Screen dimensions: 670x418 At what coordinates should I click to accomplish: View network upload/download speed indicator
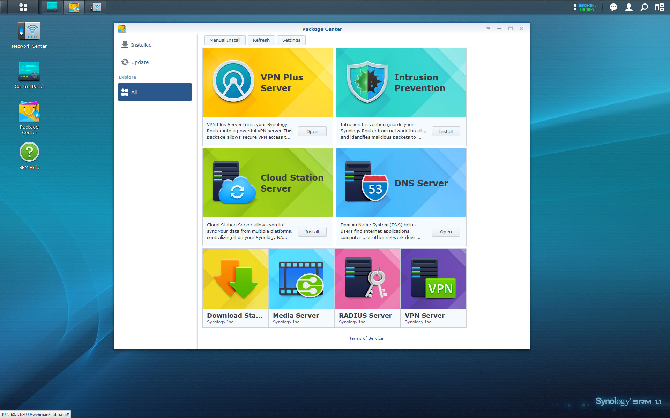click(585, 7)
